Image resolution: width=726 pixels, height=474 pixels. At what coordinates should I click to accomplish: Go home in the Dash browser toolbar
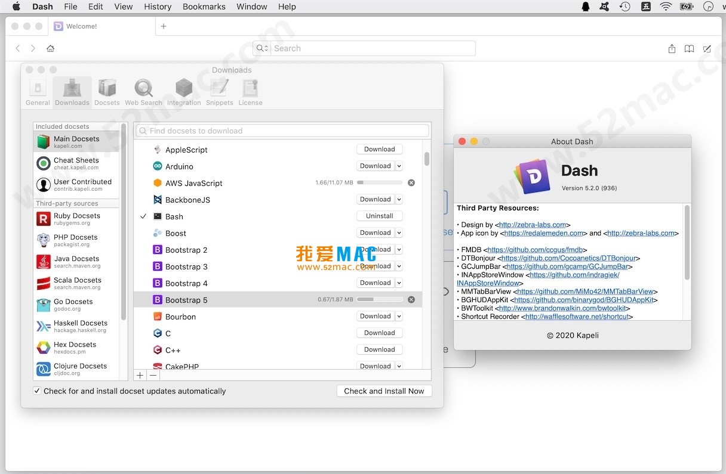coord(50,48)
